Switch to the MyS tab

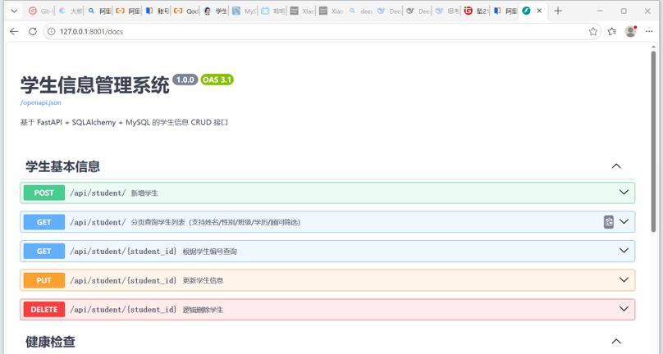[244, 11]
